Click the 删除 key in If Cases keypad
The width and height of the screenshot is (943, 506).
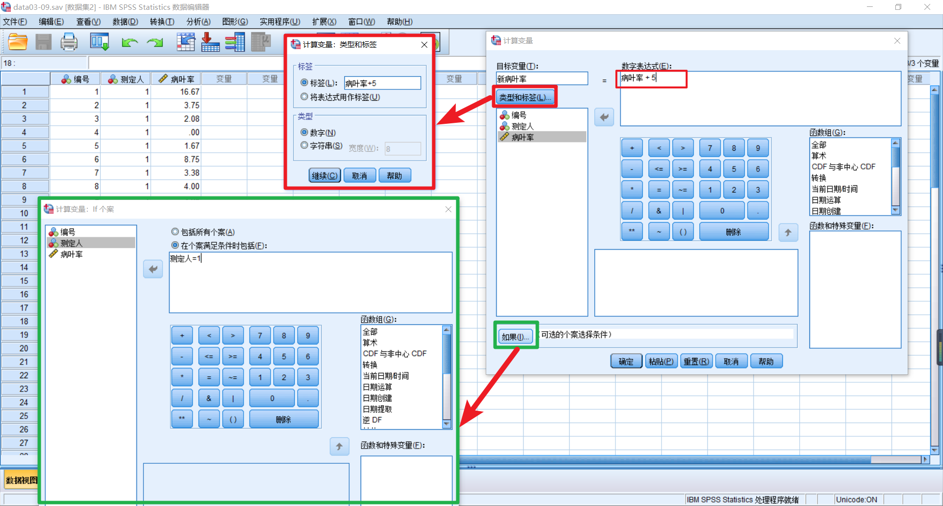point(283,419)
